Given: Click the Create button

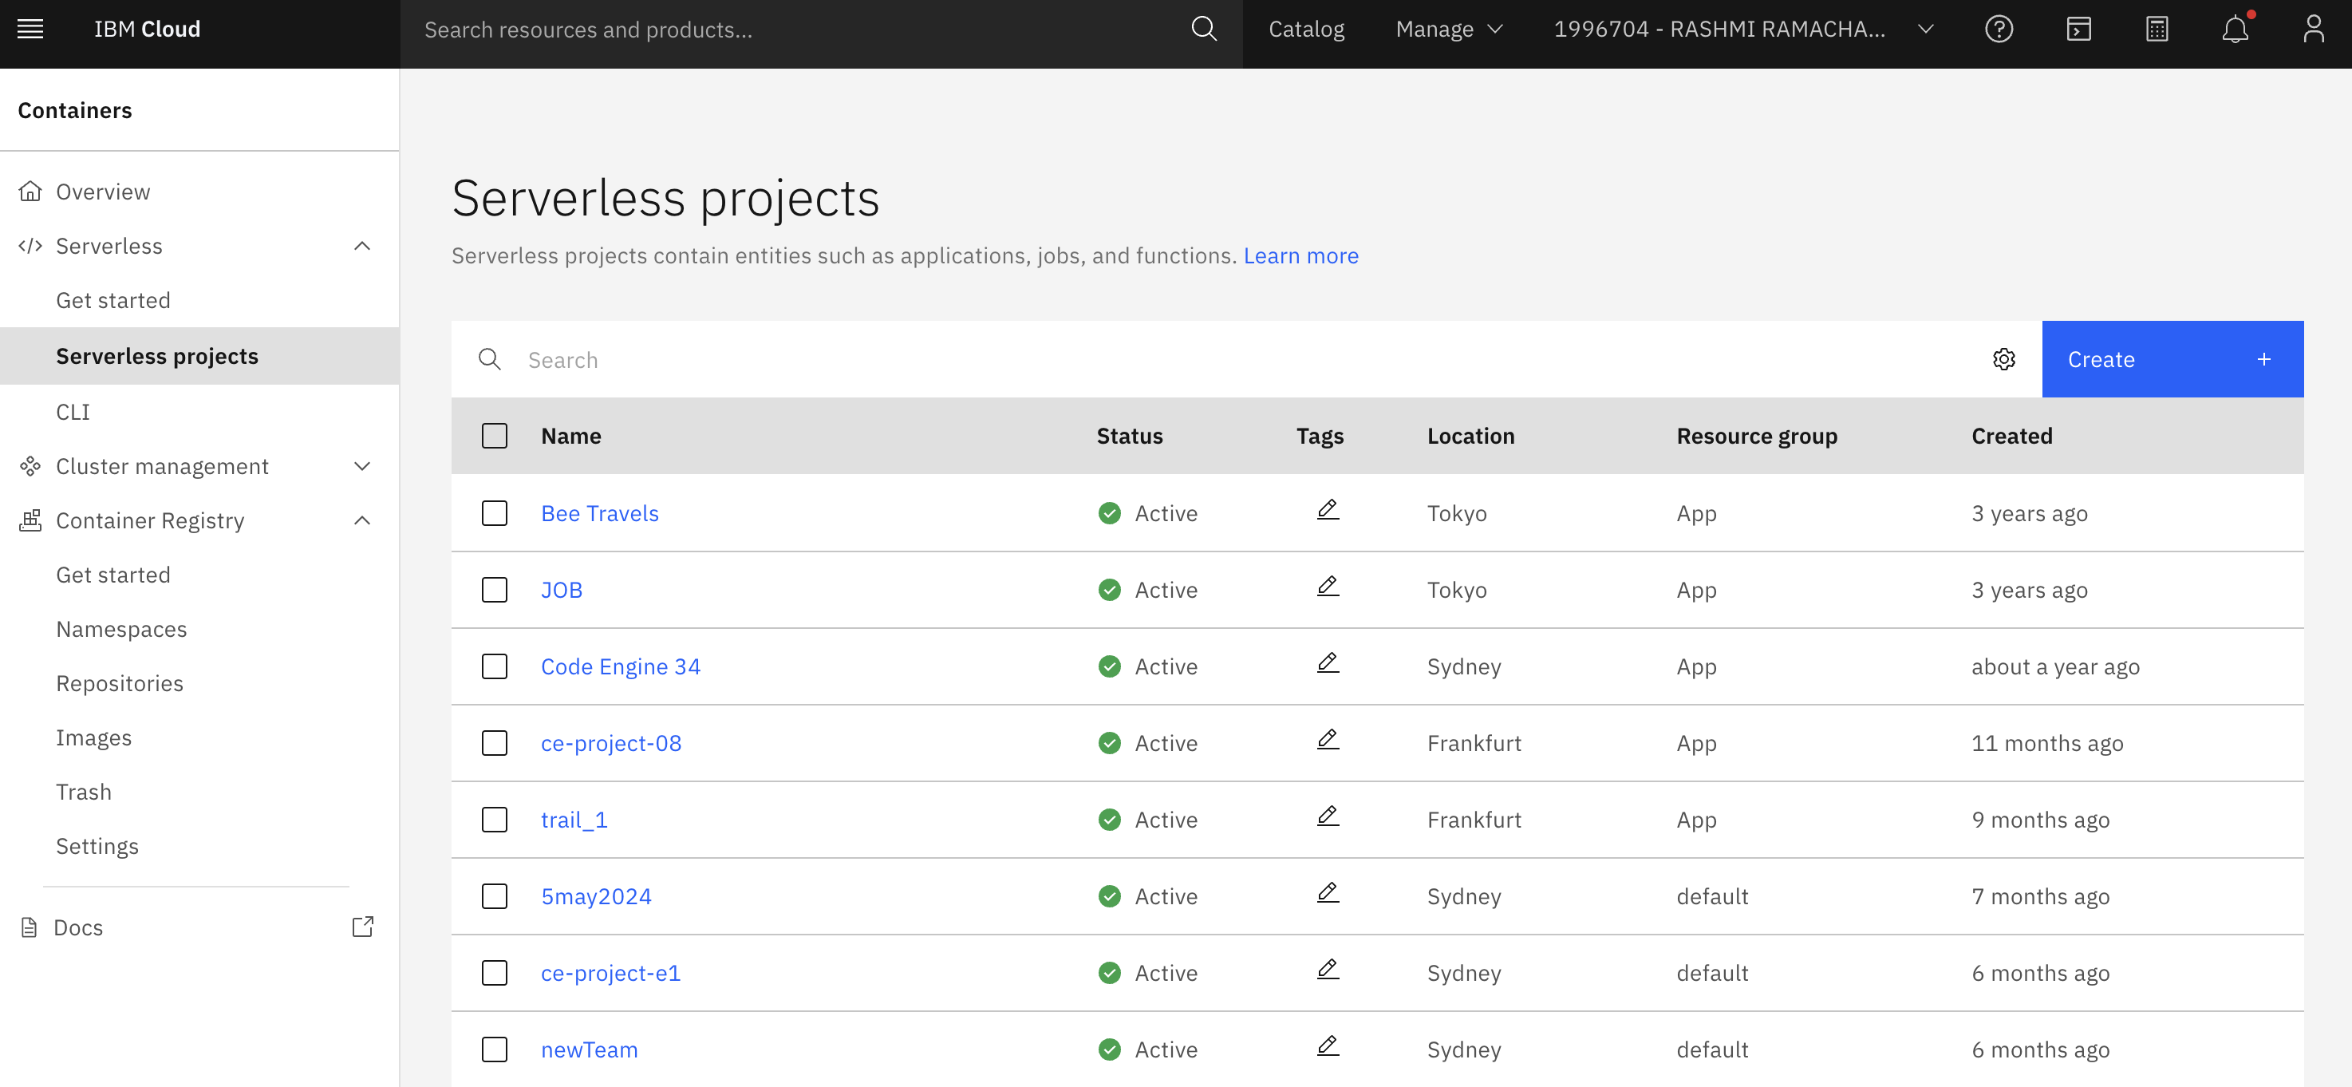Looking at the screenshot, I should [2172, 359].
